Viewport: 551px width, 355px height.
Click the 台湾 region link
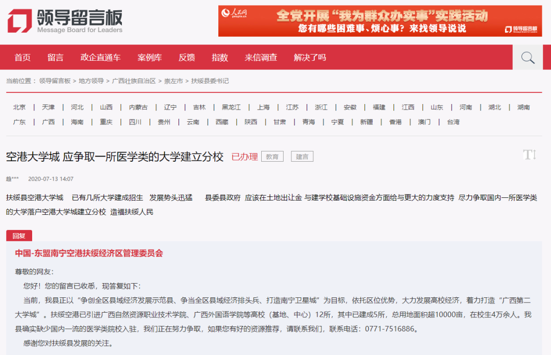pyautogui.click(x=453, y=122)
